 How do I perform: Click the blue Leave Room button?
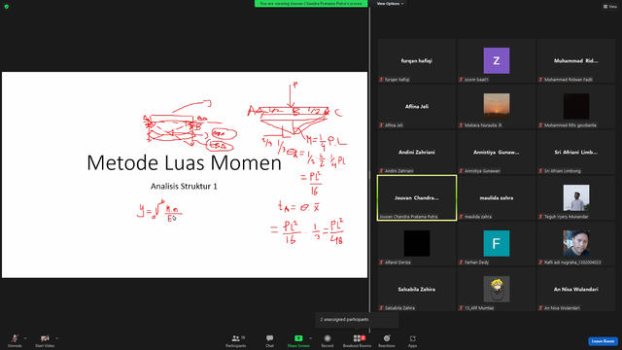point(603,341)
